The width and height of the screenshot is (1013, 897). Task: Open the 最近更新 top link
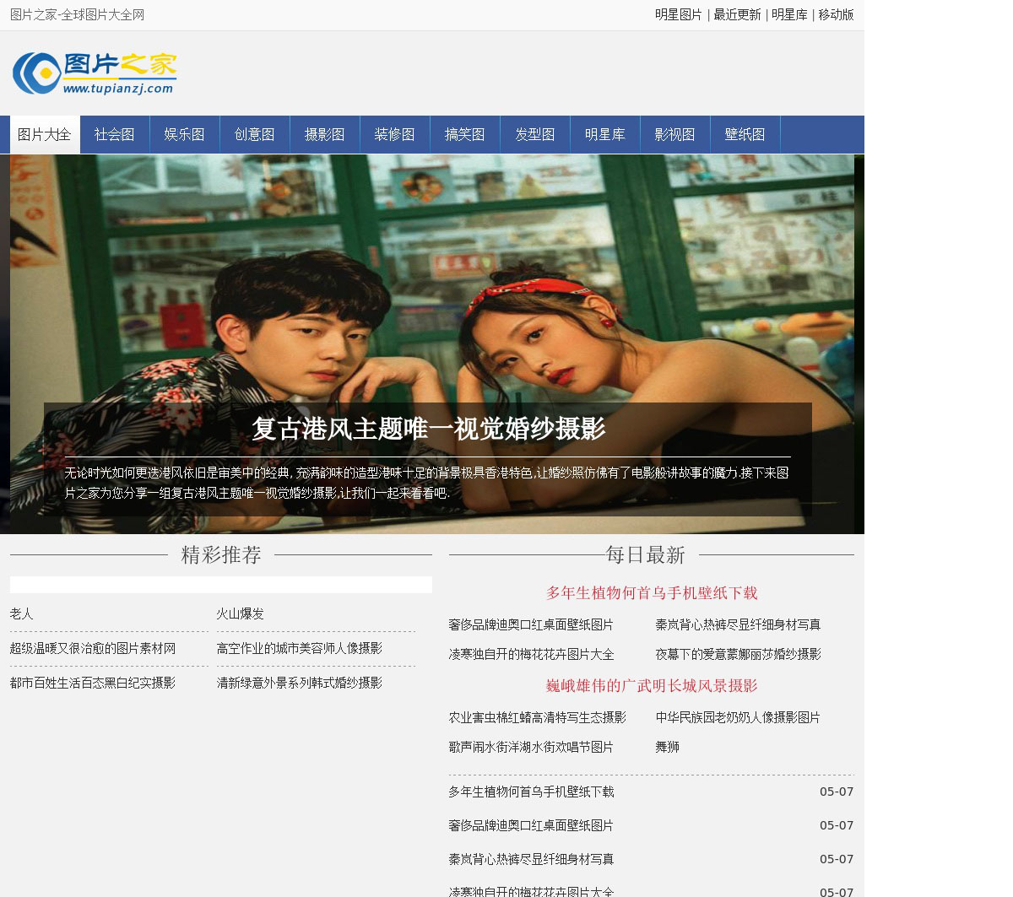click(x=737, y=15)
